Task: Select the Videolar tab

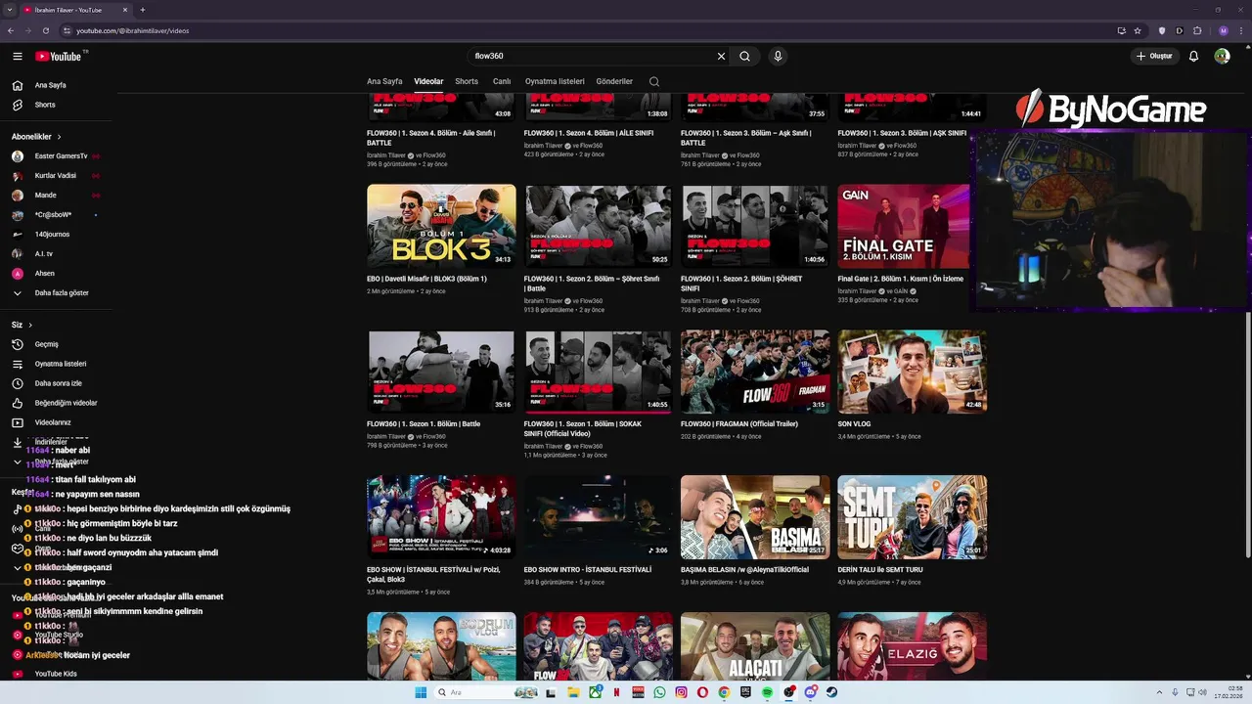Action: click(x=428, y=81)
